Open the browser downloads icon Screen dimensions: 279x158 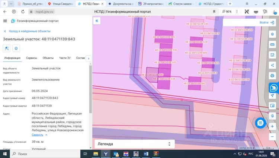[275, 12]
